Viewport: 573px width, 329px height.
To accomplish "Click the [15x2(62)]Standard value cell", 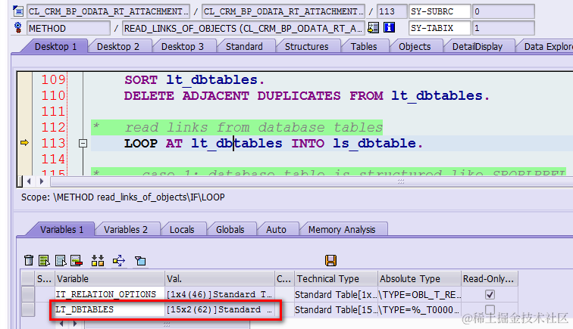I will click(x=220, y=309).
